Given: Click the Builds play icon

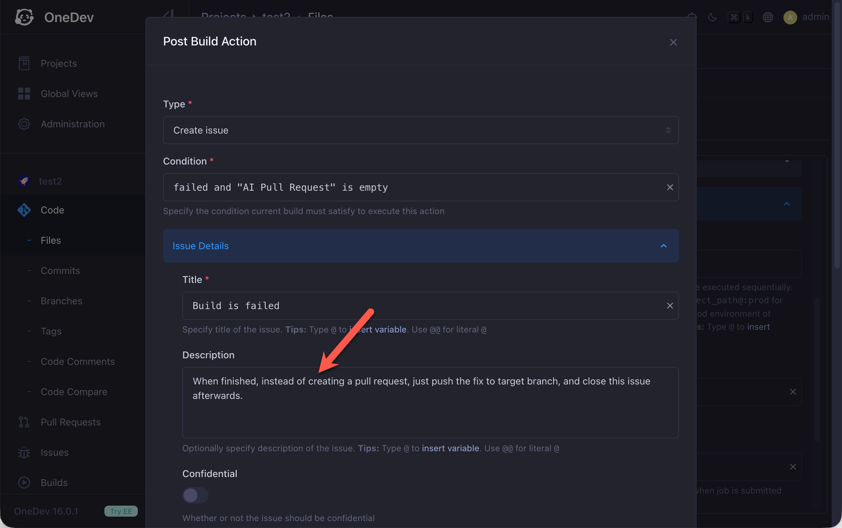Looking at the screenshot, I should point(24,483).
